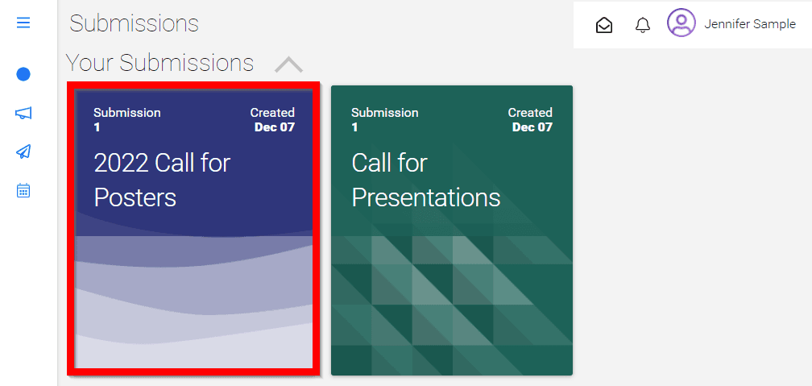Open the Jennifer Sample account menu
Image resolution: width=812 pixels, height=386 pixels.
[x=750, y=24]
